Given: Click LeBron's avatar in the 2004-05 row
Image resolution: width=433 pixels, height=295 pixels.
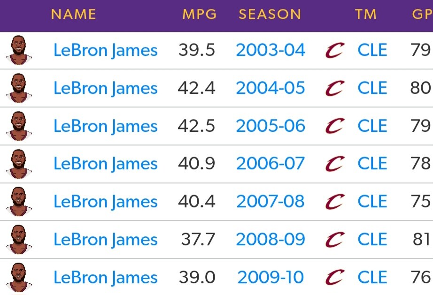Looking at the screenshot, I should (x=19, y=88).
